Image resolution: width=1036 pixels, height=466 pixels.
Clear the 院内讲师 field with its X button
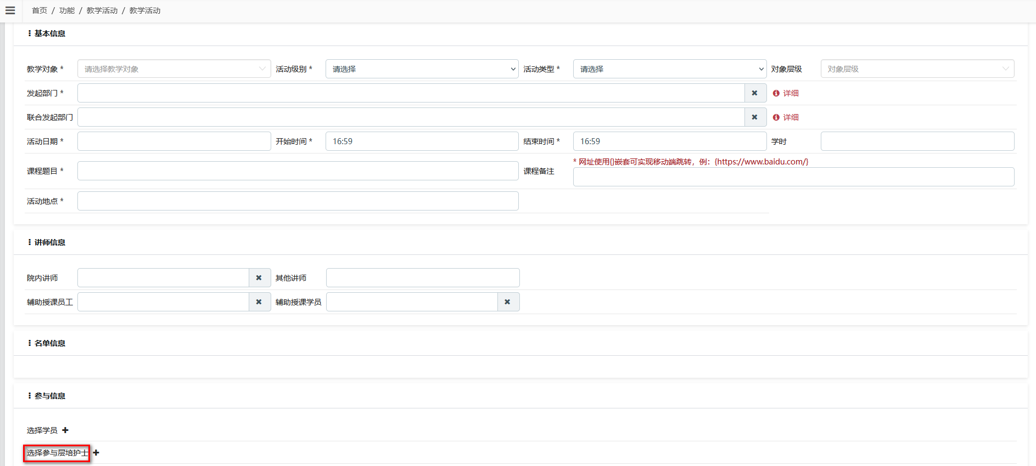click(259, 278)
